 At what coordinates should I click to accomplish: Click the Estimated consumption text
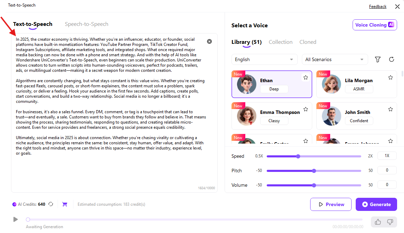point(111,204)
